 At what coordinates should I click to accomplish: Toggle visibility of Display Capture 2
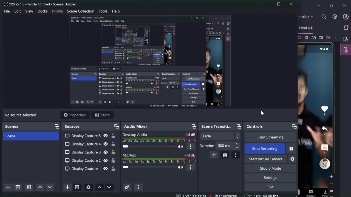pos(106,160)
